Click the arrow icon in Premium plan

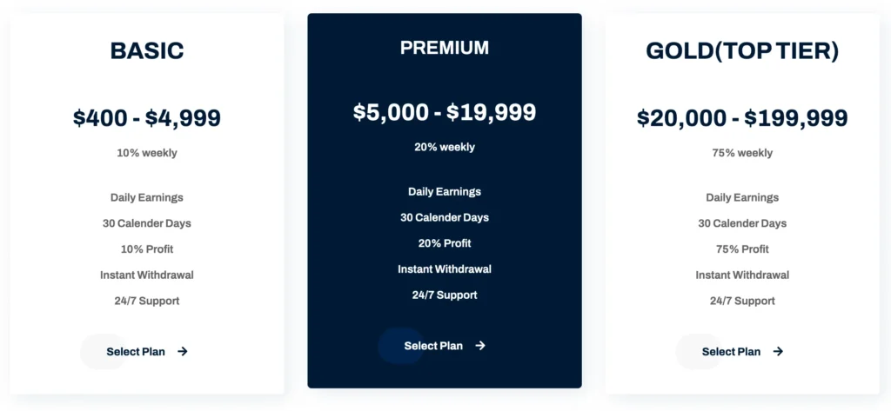(480, 346)
